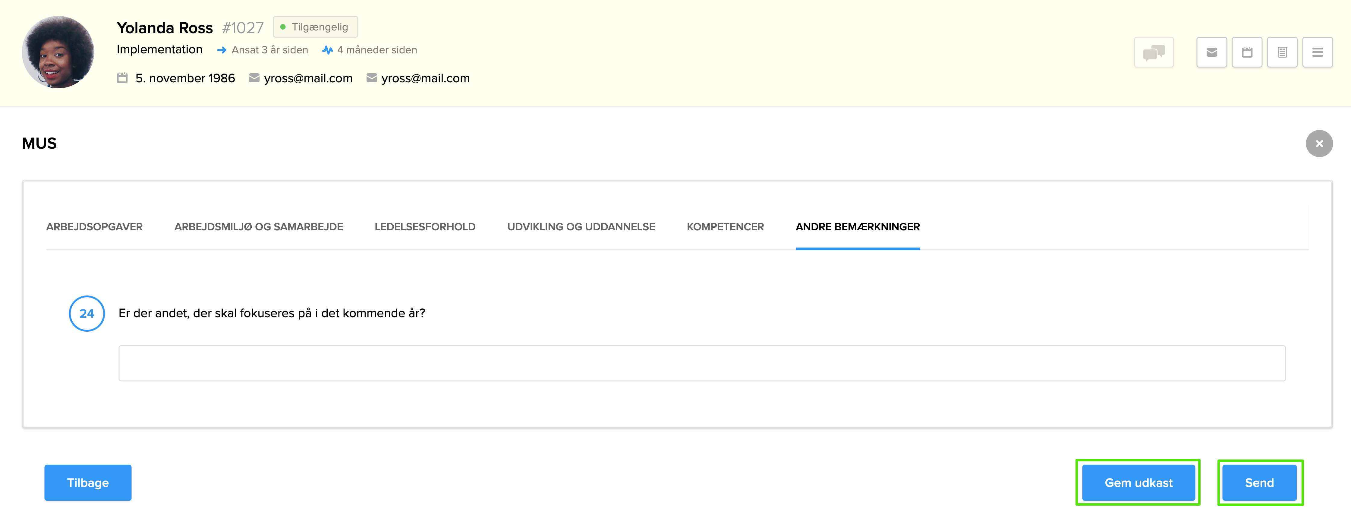Switch to the LEDELSESFORHOLD tab

pyautogui.click(x=425, y=227)
